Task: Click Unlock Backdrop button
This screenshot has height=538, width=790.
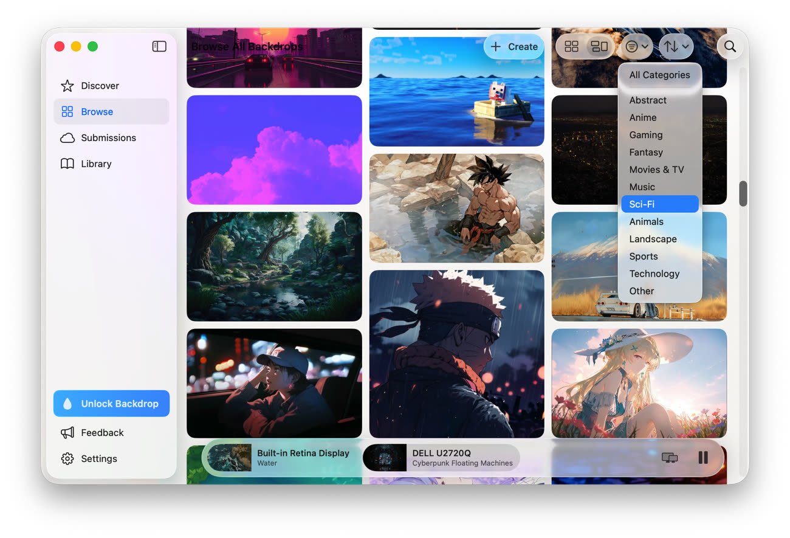Action: tap(111, 404)
